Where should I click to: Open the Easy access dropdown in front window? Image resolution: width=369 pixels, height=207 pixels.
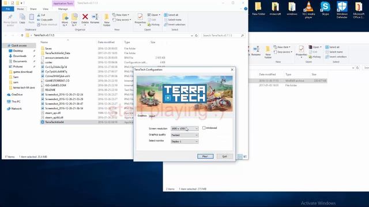(x=122, y=20)
